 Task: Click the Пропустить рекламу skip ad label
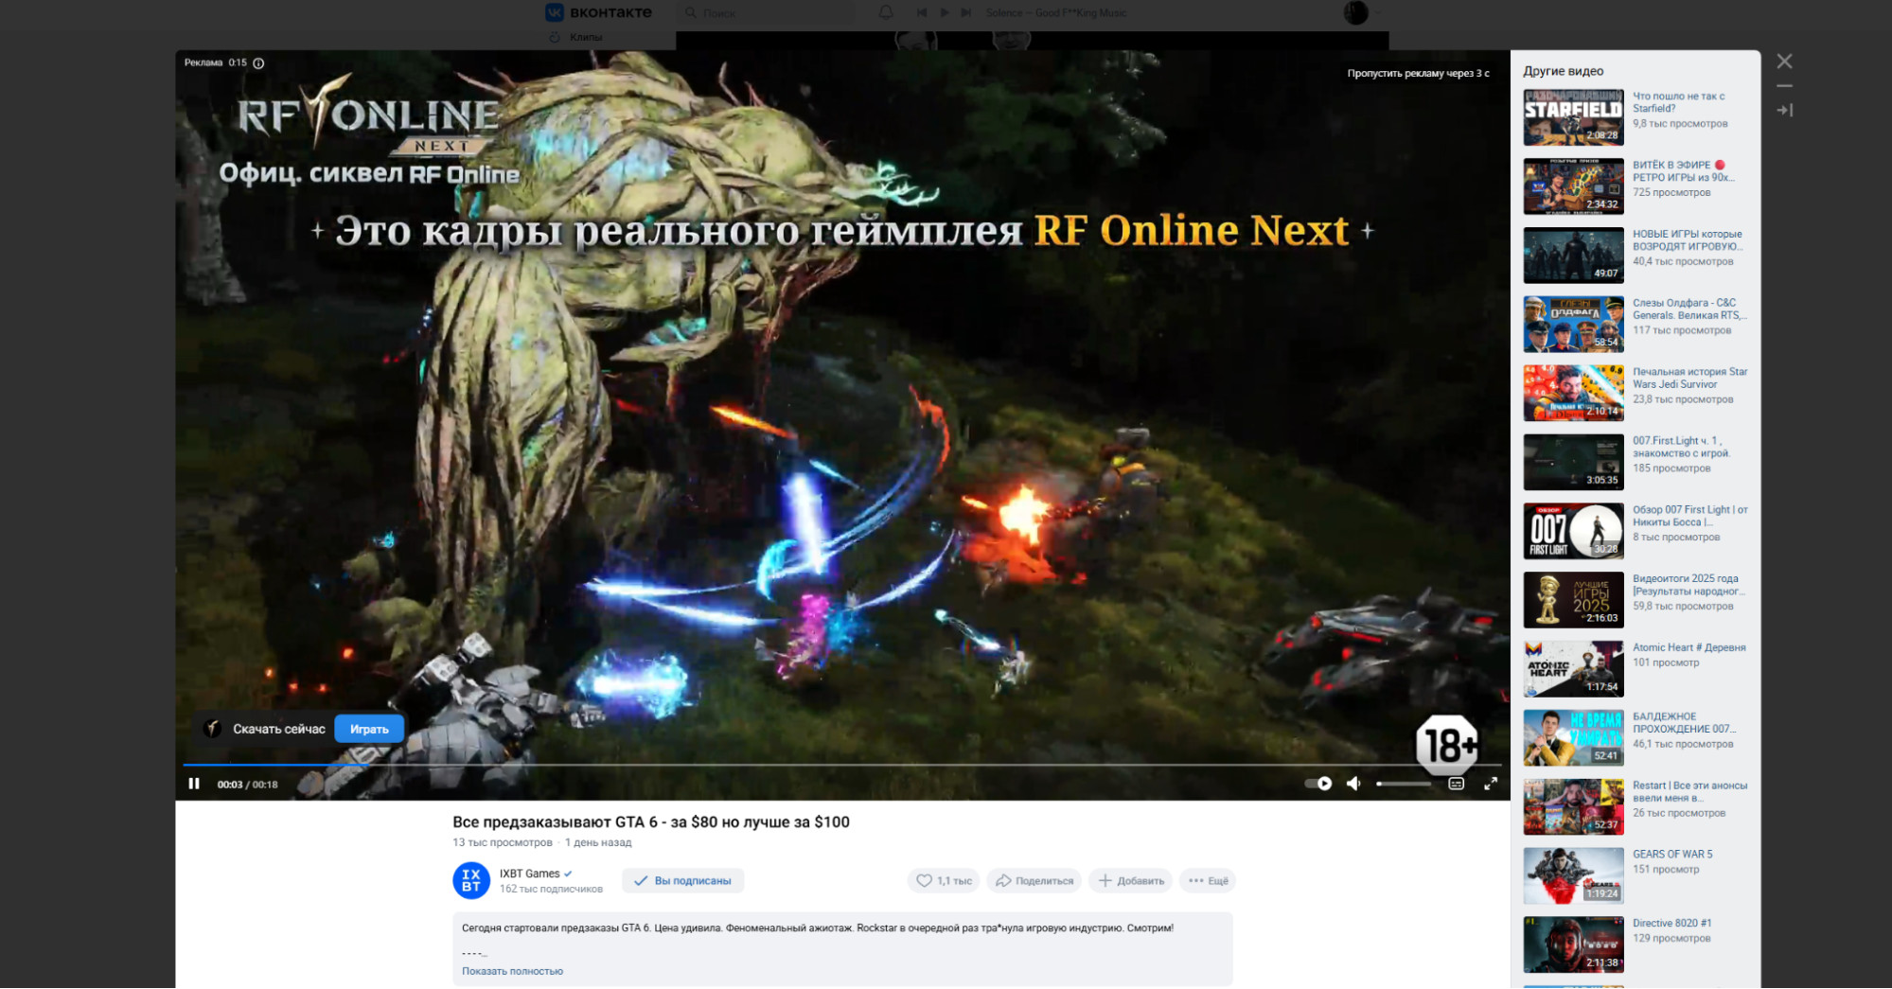[x=1418, y=73]
